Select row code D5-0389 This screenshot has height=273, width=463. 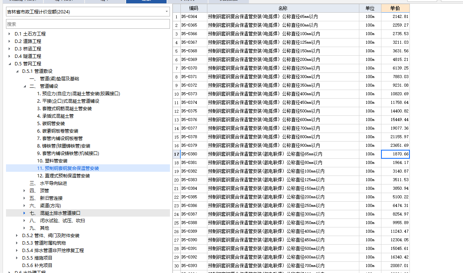194,232
